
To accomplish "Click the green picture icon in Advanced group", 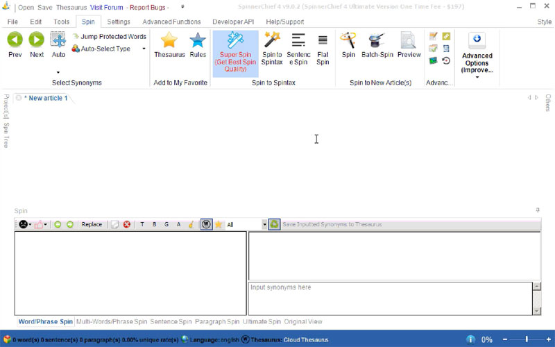I will point(433,60).
